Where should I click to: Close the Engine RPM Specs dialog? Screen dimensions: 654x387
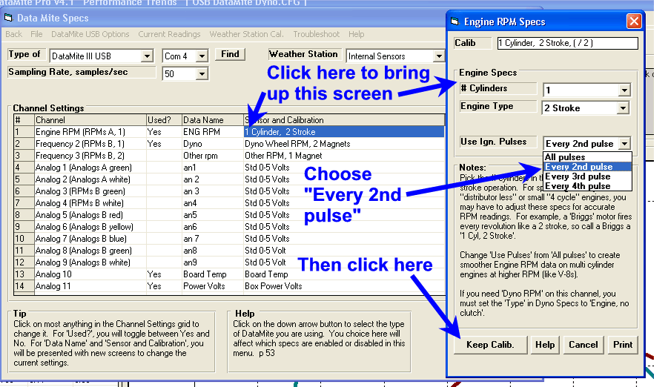634,21
